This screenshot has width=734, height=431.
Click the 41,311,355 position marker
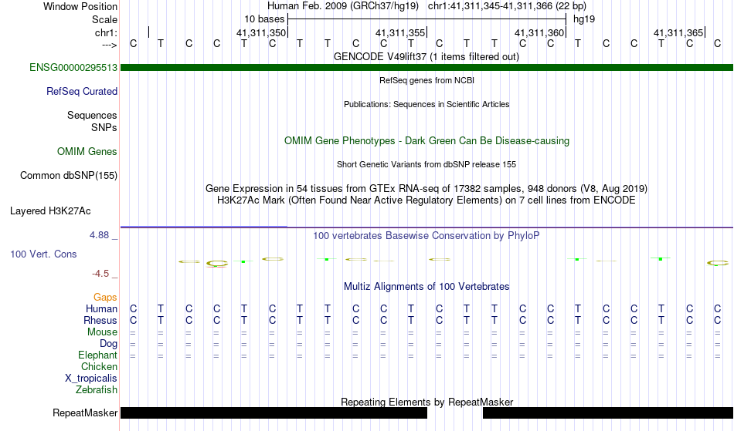click(400, 32)
